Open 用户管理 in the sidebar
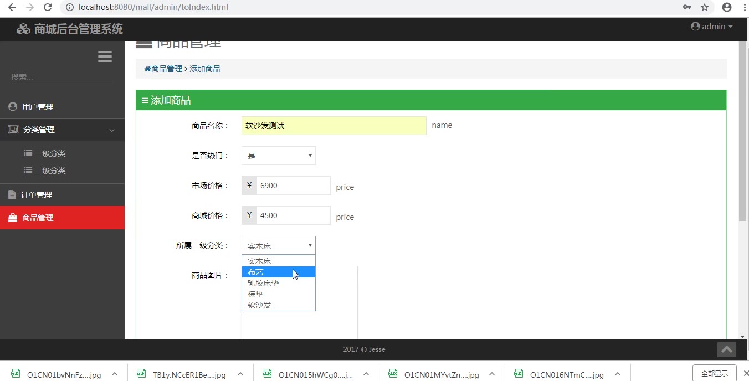Viewport: 749px width, 381px height. click(x=62, y=107)
